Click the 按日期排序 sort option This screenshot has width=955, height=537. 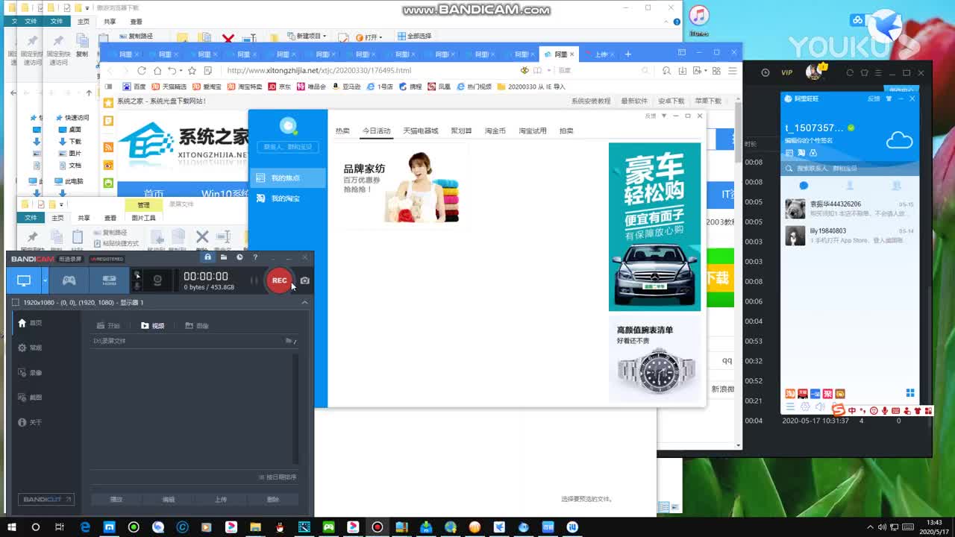tap(278, 477)
